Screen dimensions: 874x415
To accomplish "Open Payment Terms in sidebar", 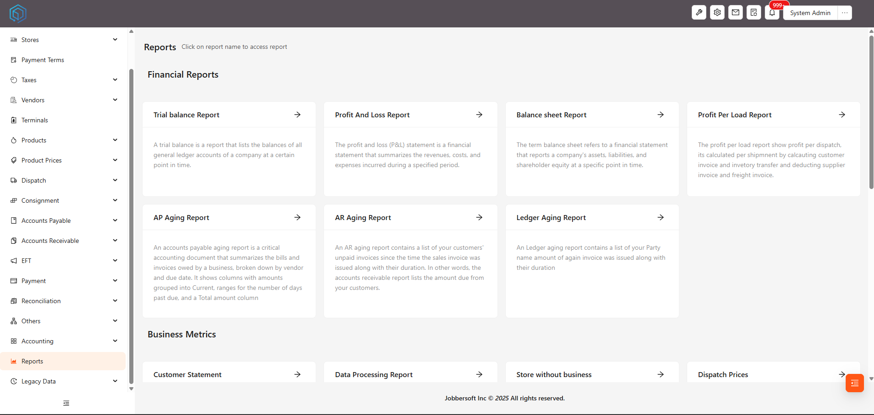I will click(x=63, y=60).
